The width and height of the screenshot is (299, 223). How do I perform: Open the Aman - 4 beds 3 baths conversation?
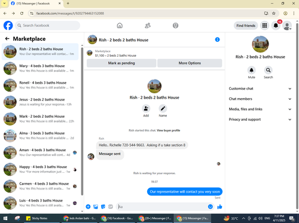pos(40,152)
